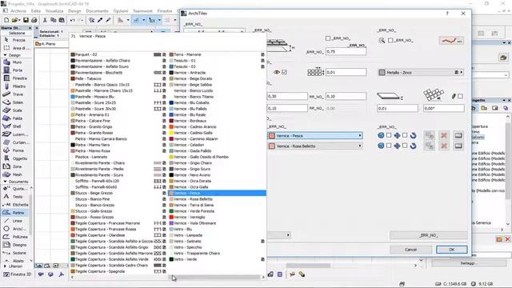Collapse the Design section in toolbox
The image size is (512, 288).
[5, 55]
